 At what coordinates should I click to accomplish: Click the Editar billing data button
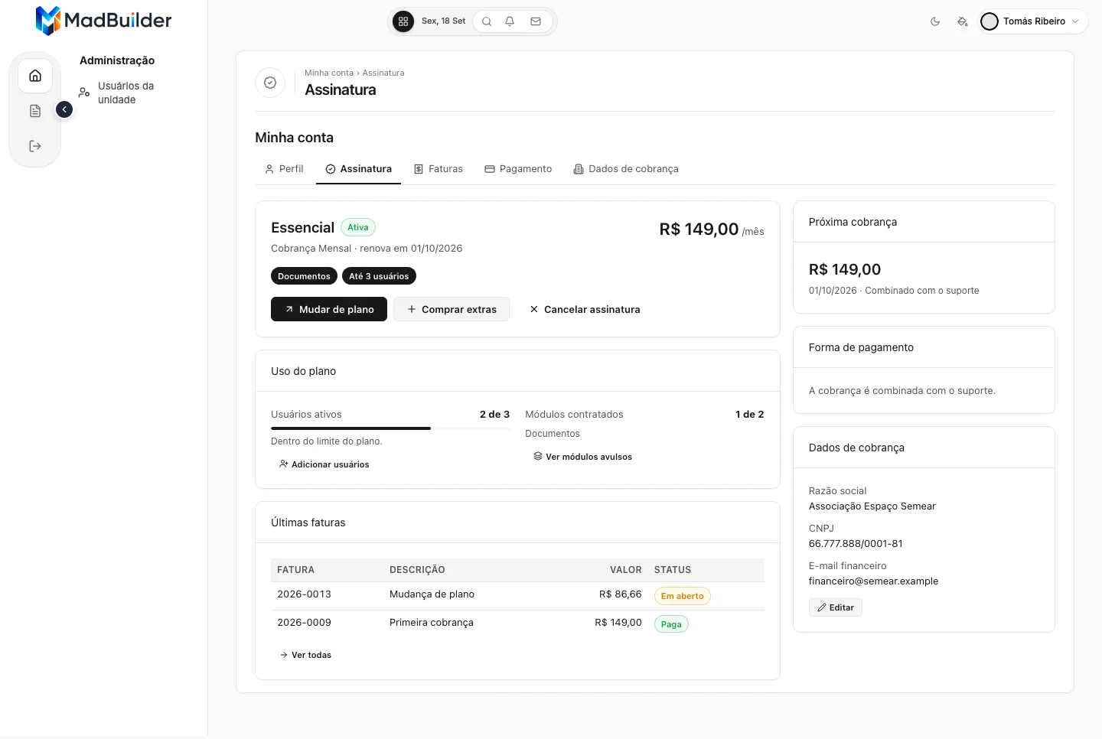(x=836, y=607)
